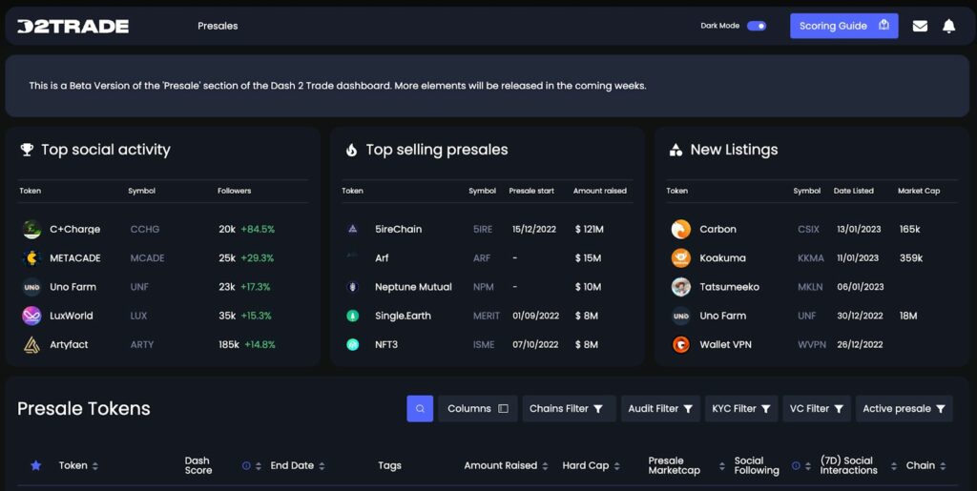Click the Carbon token logo
Image resolution: width=977 pixels, height=491 pixels.
click(x=680, y=229)
